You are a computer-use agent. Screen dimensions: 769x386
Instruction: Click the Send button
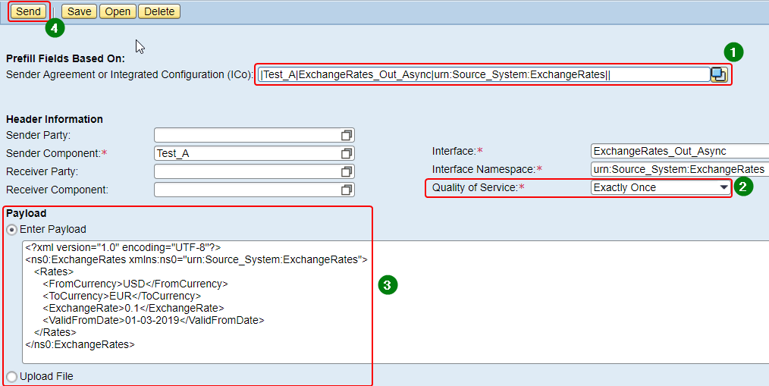click(x=29, y=11)
